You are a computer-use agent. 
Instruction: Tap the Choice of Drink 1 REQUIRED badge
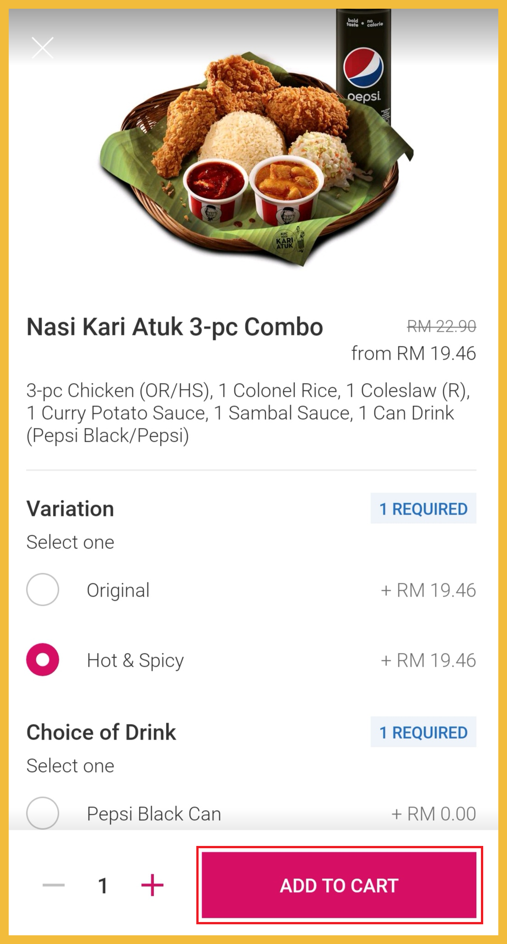click(x=423, y=732)
